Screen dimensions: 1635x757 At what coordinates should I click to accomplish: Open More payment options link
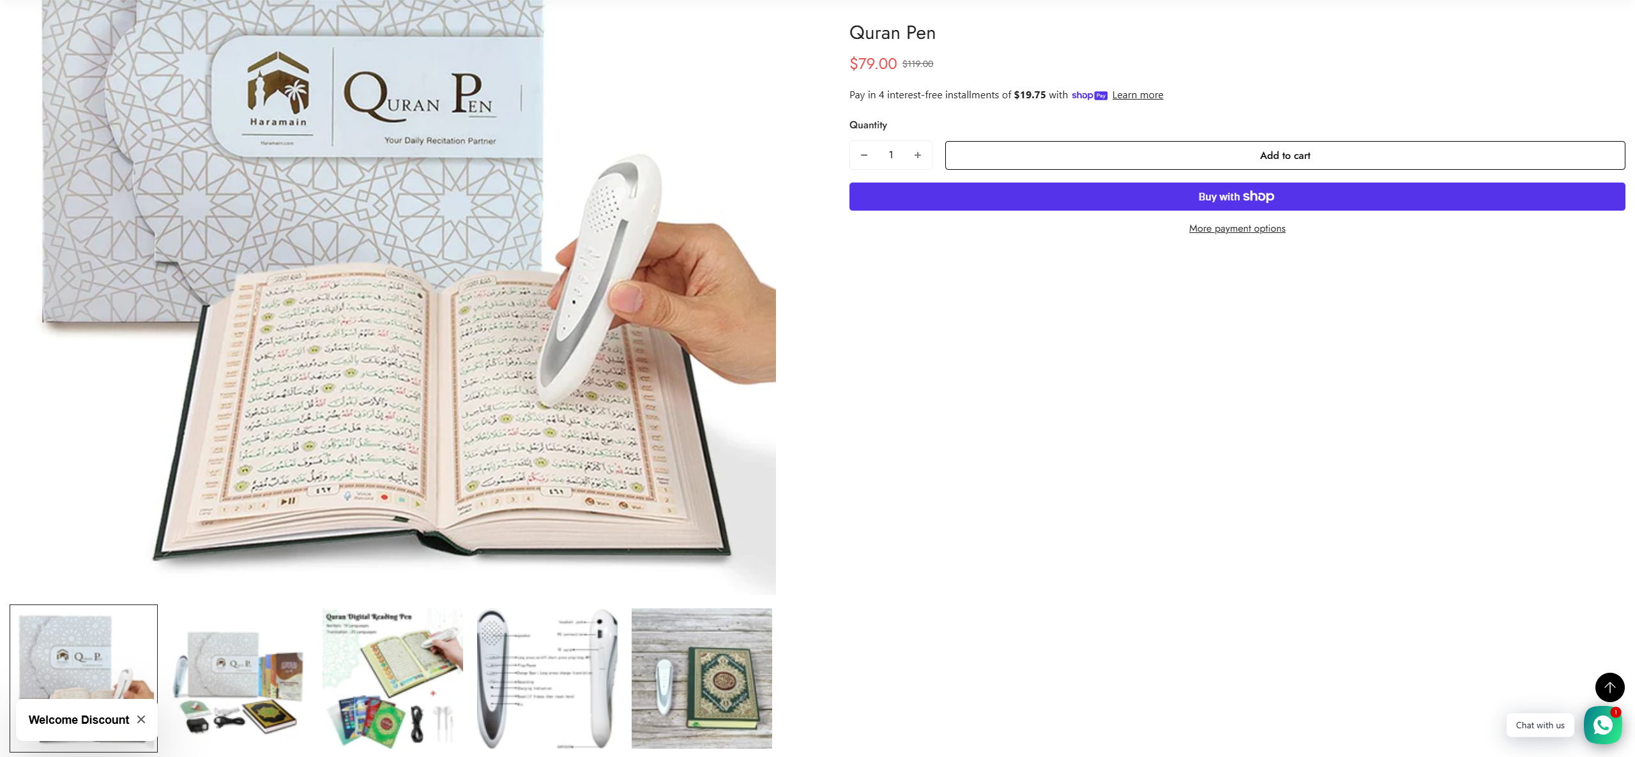click(x=1237, y=229)
